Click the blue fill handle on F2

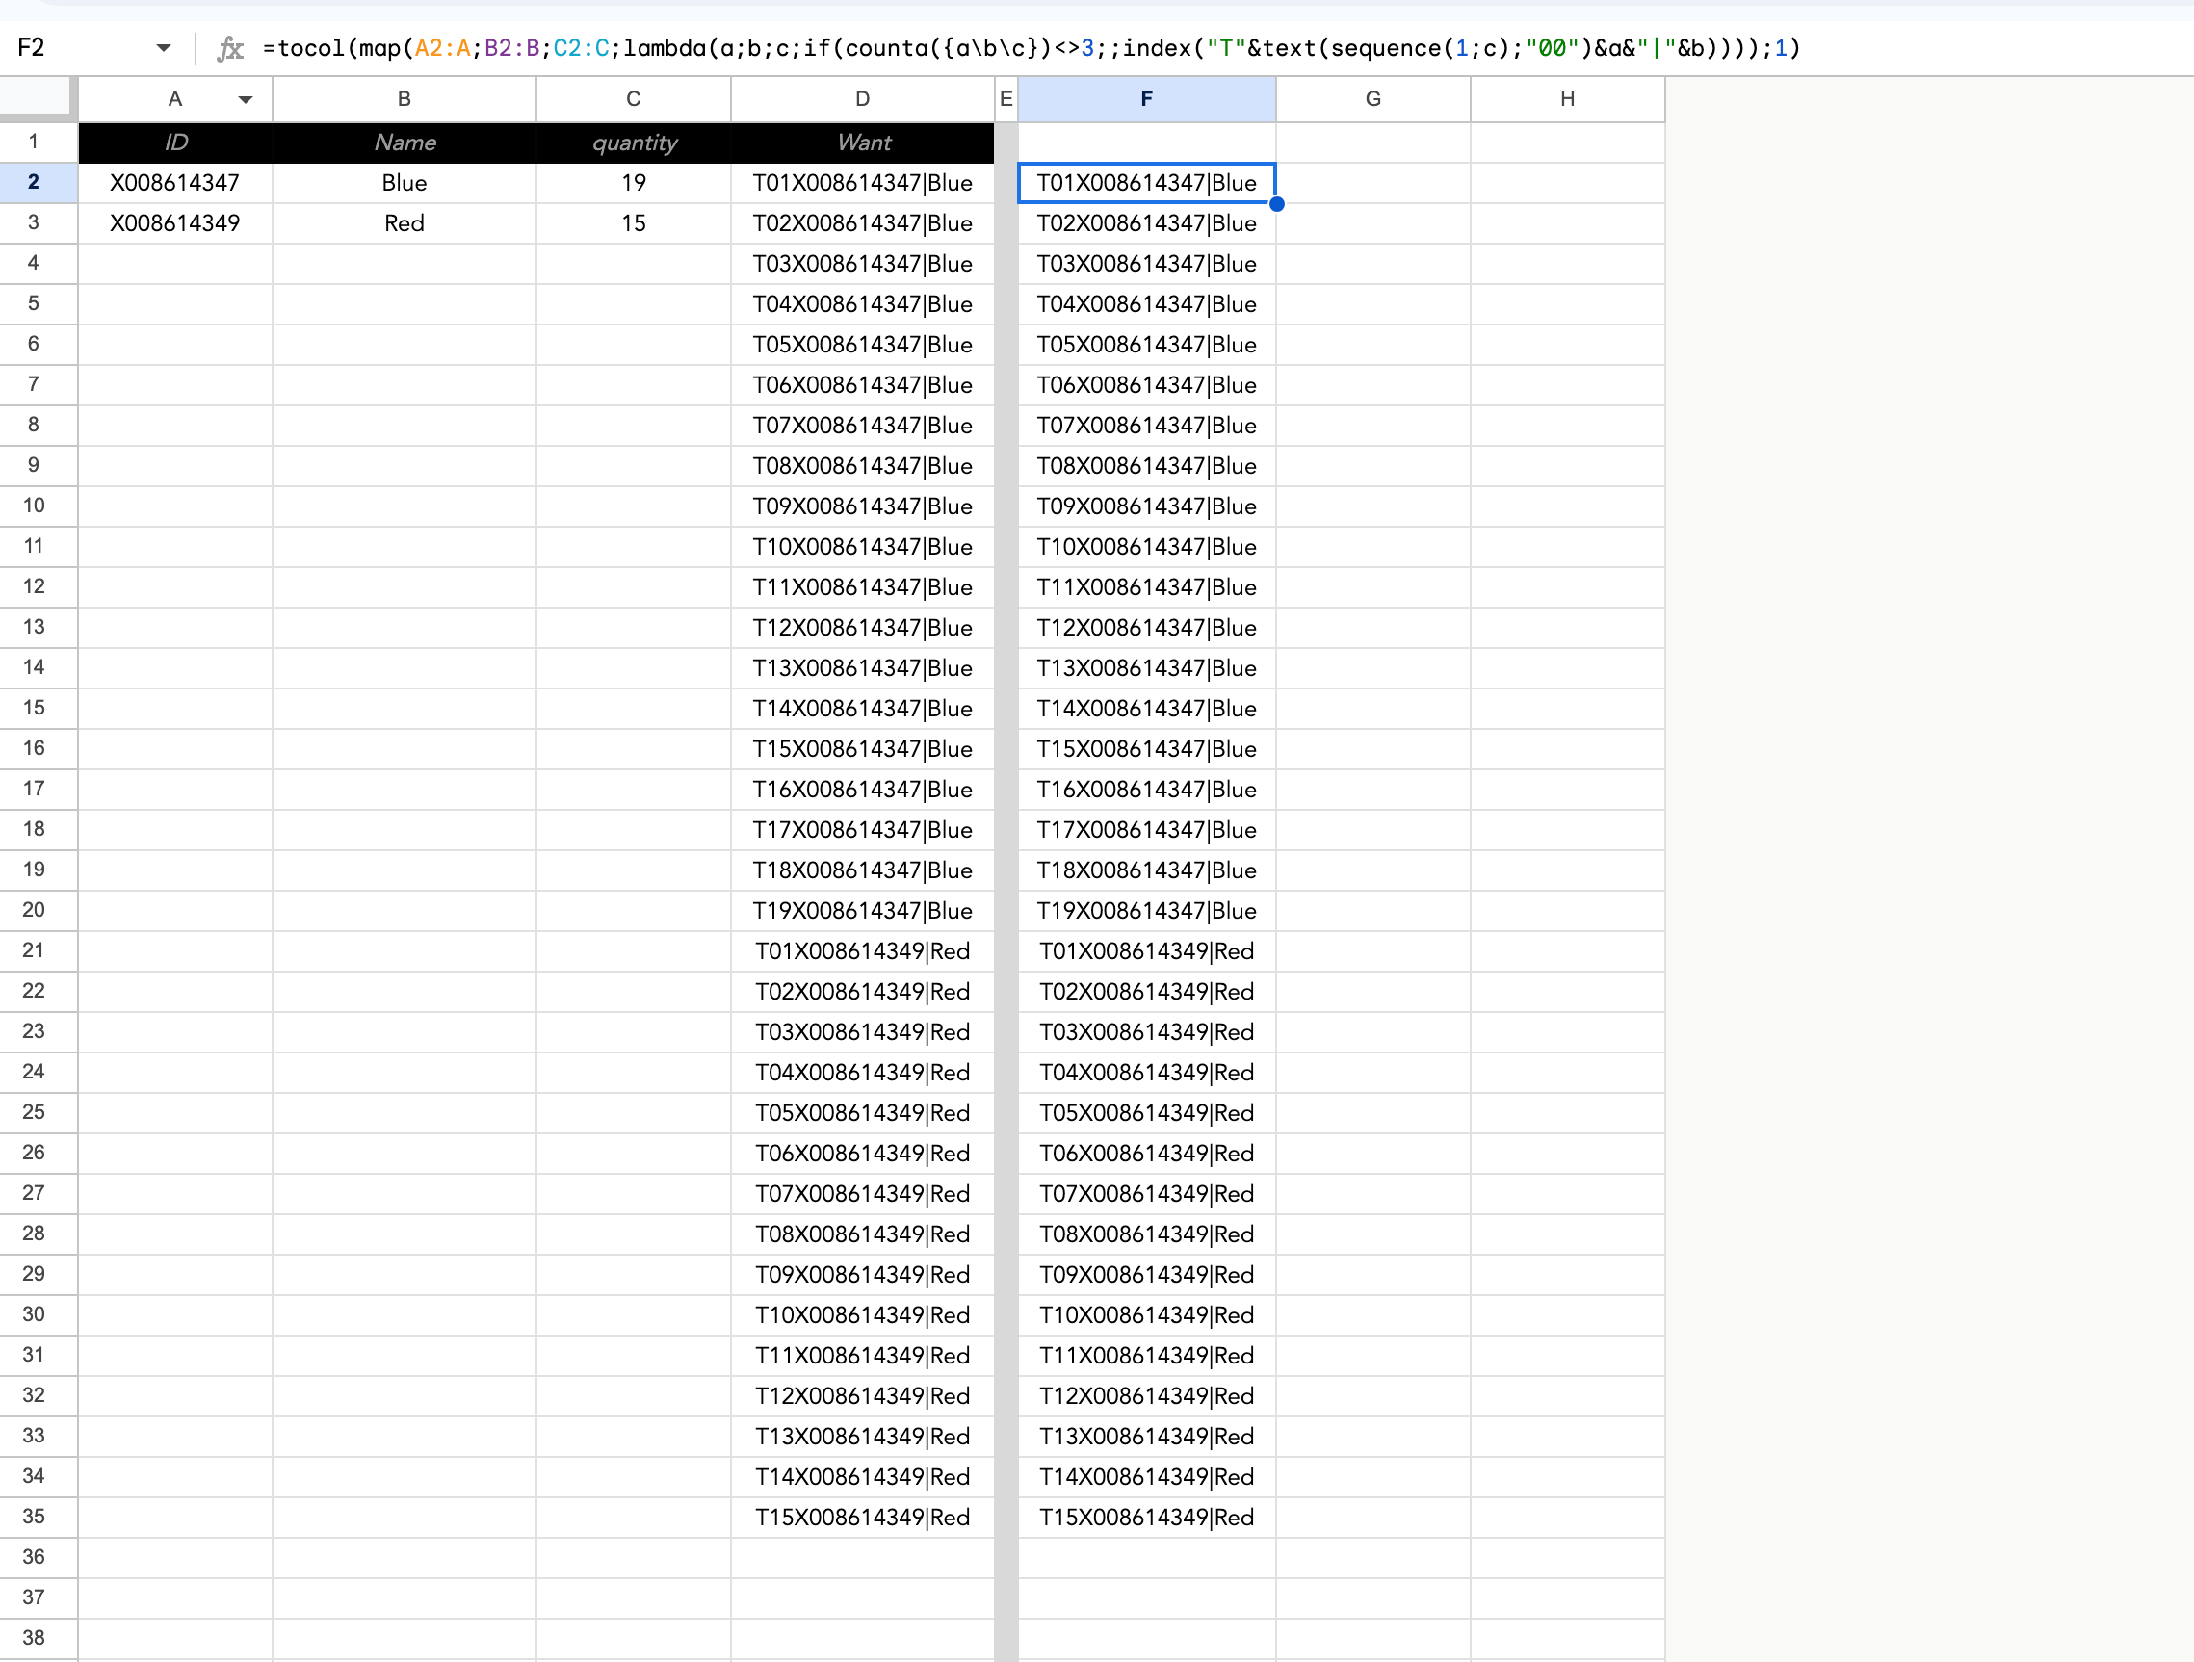click(1276, 204)
